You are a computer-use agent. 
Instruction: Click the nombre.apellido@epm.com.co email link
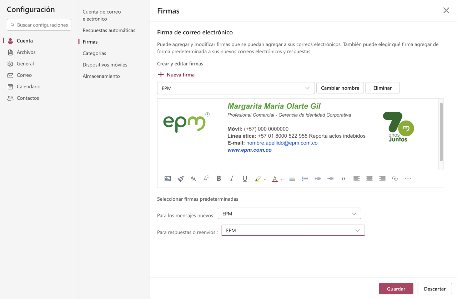[282, 143]
